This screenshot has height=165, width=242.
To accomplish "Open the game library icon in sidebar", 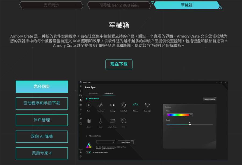I will (x=81, y=105).
